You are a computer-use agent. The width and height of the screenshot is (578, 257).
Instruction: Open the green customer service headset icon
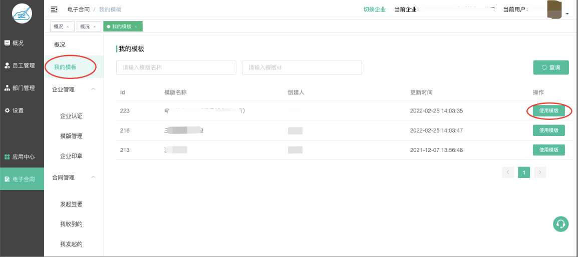[x=560, y=223]
